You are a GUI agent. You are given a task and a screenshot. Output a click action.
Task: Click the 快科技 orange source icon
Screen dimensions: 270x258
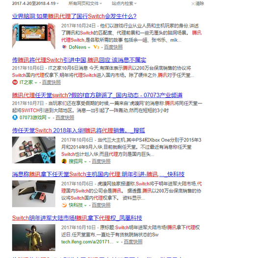(x=64, y=205)
